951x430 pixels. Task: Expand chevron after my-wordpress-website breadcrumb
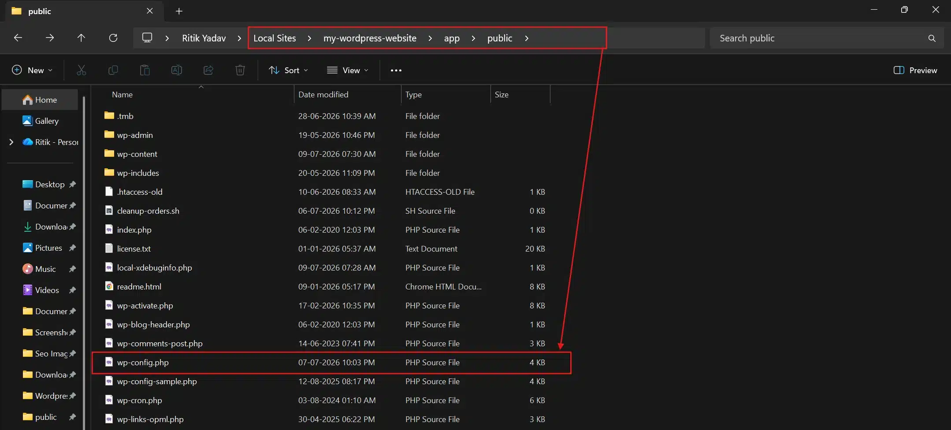pyautogui.click(x=430, y=38)
